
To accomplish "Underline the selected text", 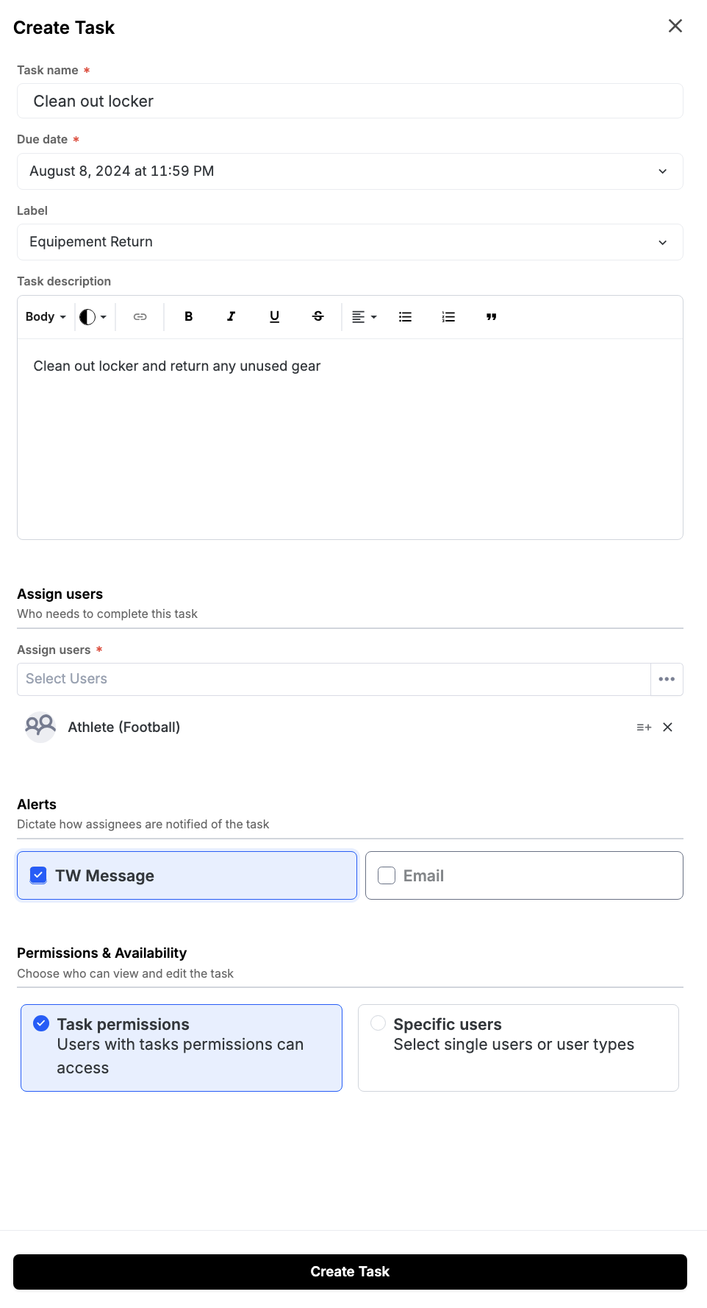I will 275,317.
